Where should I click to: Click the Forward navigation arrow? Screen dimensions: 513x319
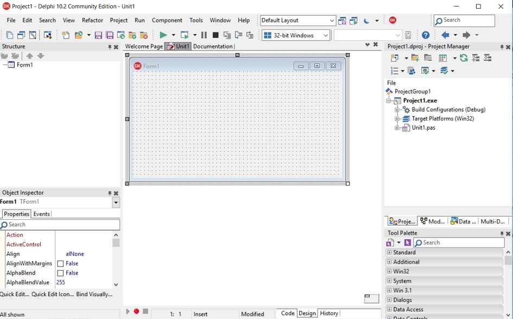pyautogui.click(x=466, y=35)
